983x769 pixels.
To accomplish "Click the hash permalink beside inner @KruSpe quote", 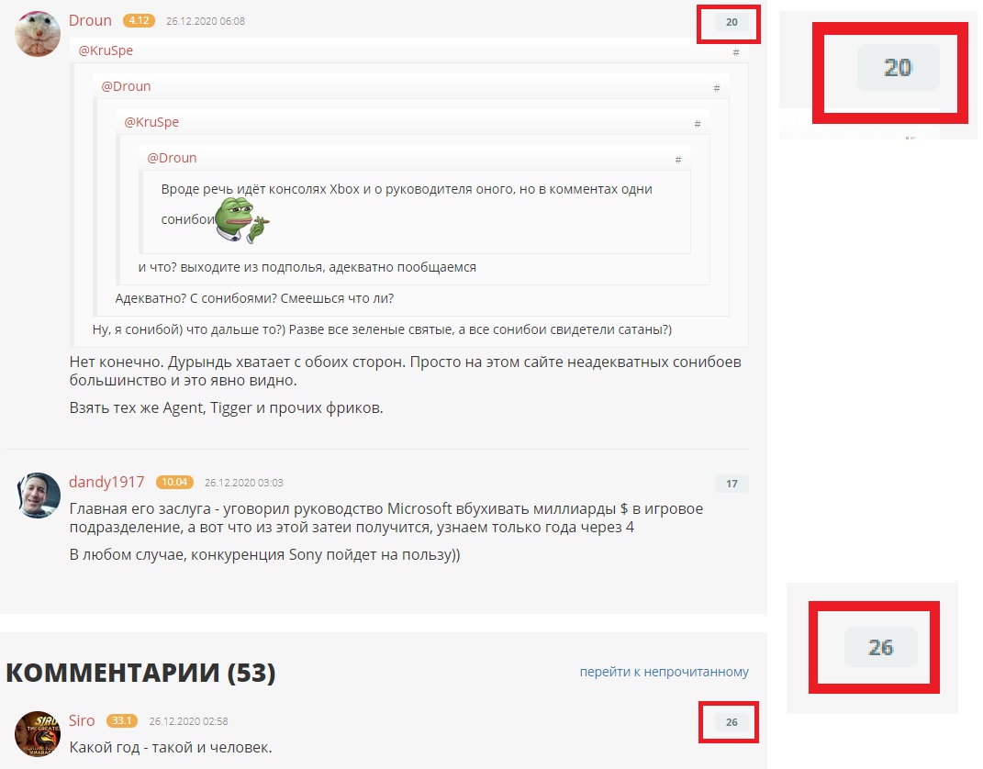I will (x=698, y=124).
